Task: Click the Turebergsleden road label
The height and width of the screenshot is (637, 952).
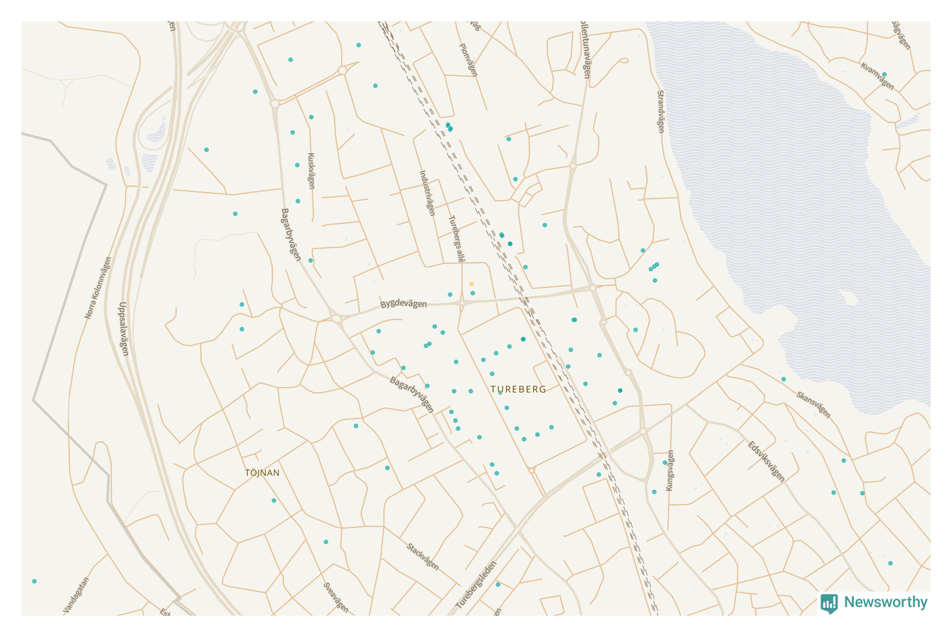Action: tap(476, 585)
